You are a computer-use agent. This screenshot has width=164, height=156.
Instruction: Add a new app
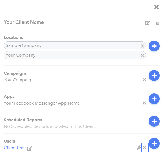[154, 99]
